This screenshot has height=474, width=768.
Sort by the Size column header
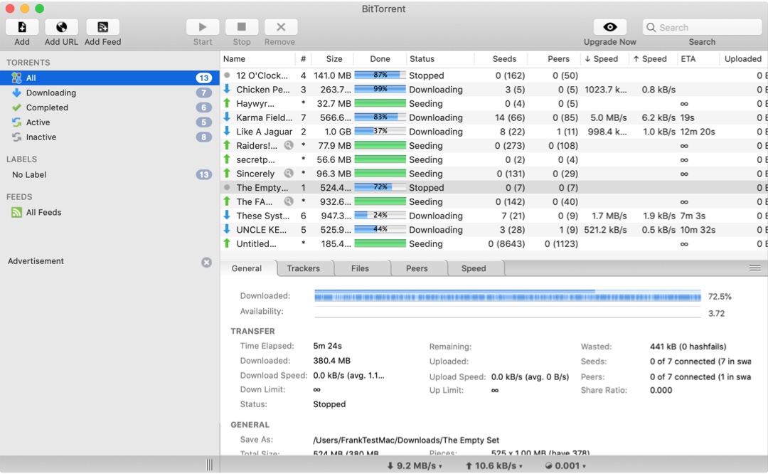pos(334,59)
